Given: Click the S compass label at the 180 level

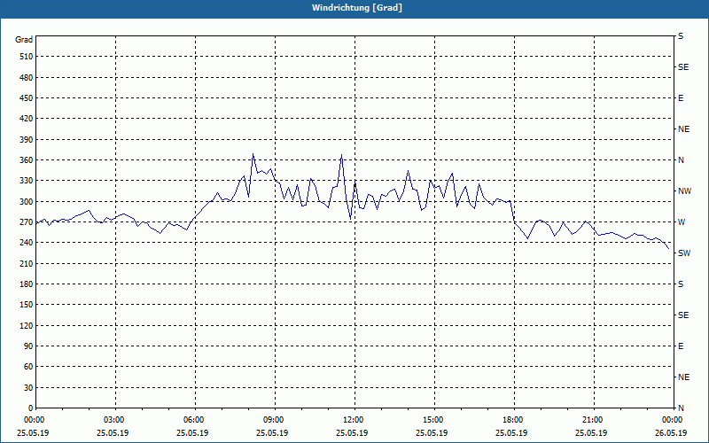Looking at the screenshot, I should (x=681, y=284).
